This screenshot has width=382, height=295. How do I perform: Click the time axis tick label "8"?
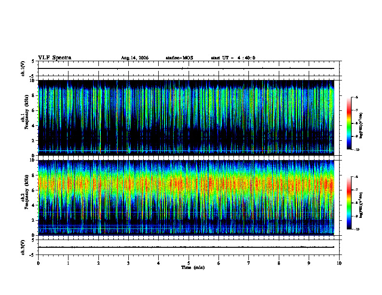click(x=279, y=263)
